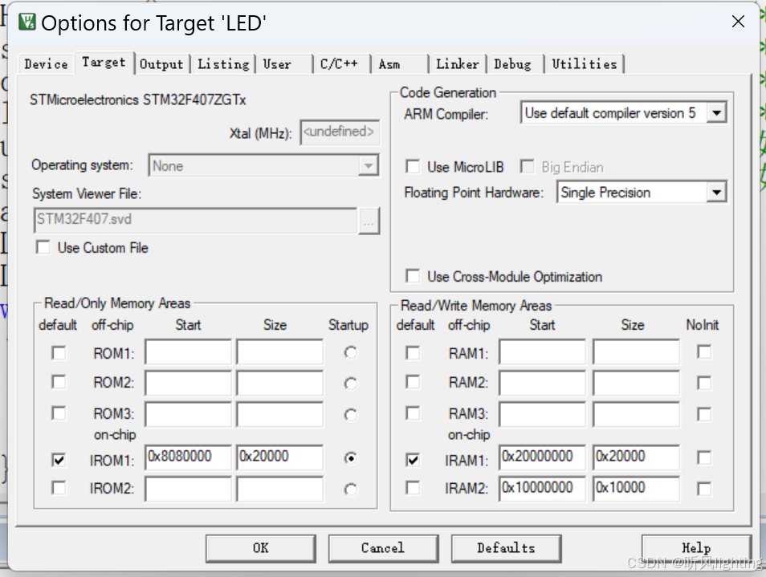Go to the Listing tab

[x=223, y=64]
